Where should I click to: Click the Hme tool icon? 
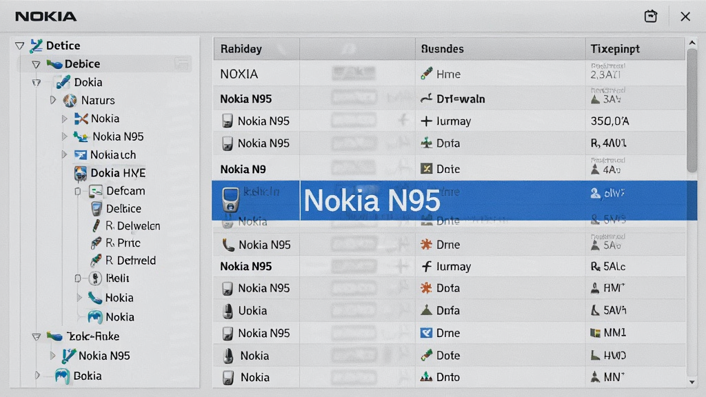[426, 73]
